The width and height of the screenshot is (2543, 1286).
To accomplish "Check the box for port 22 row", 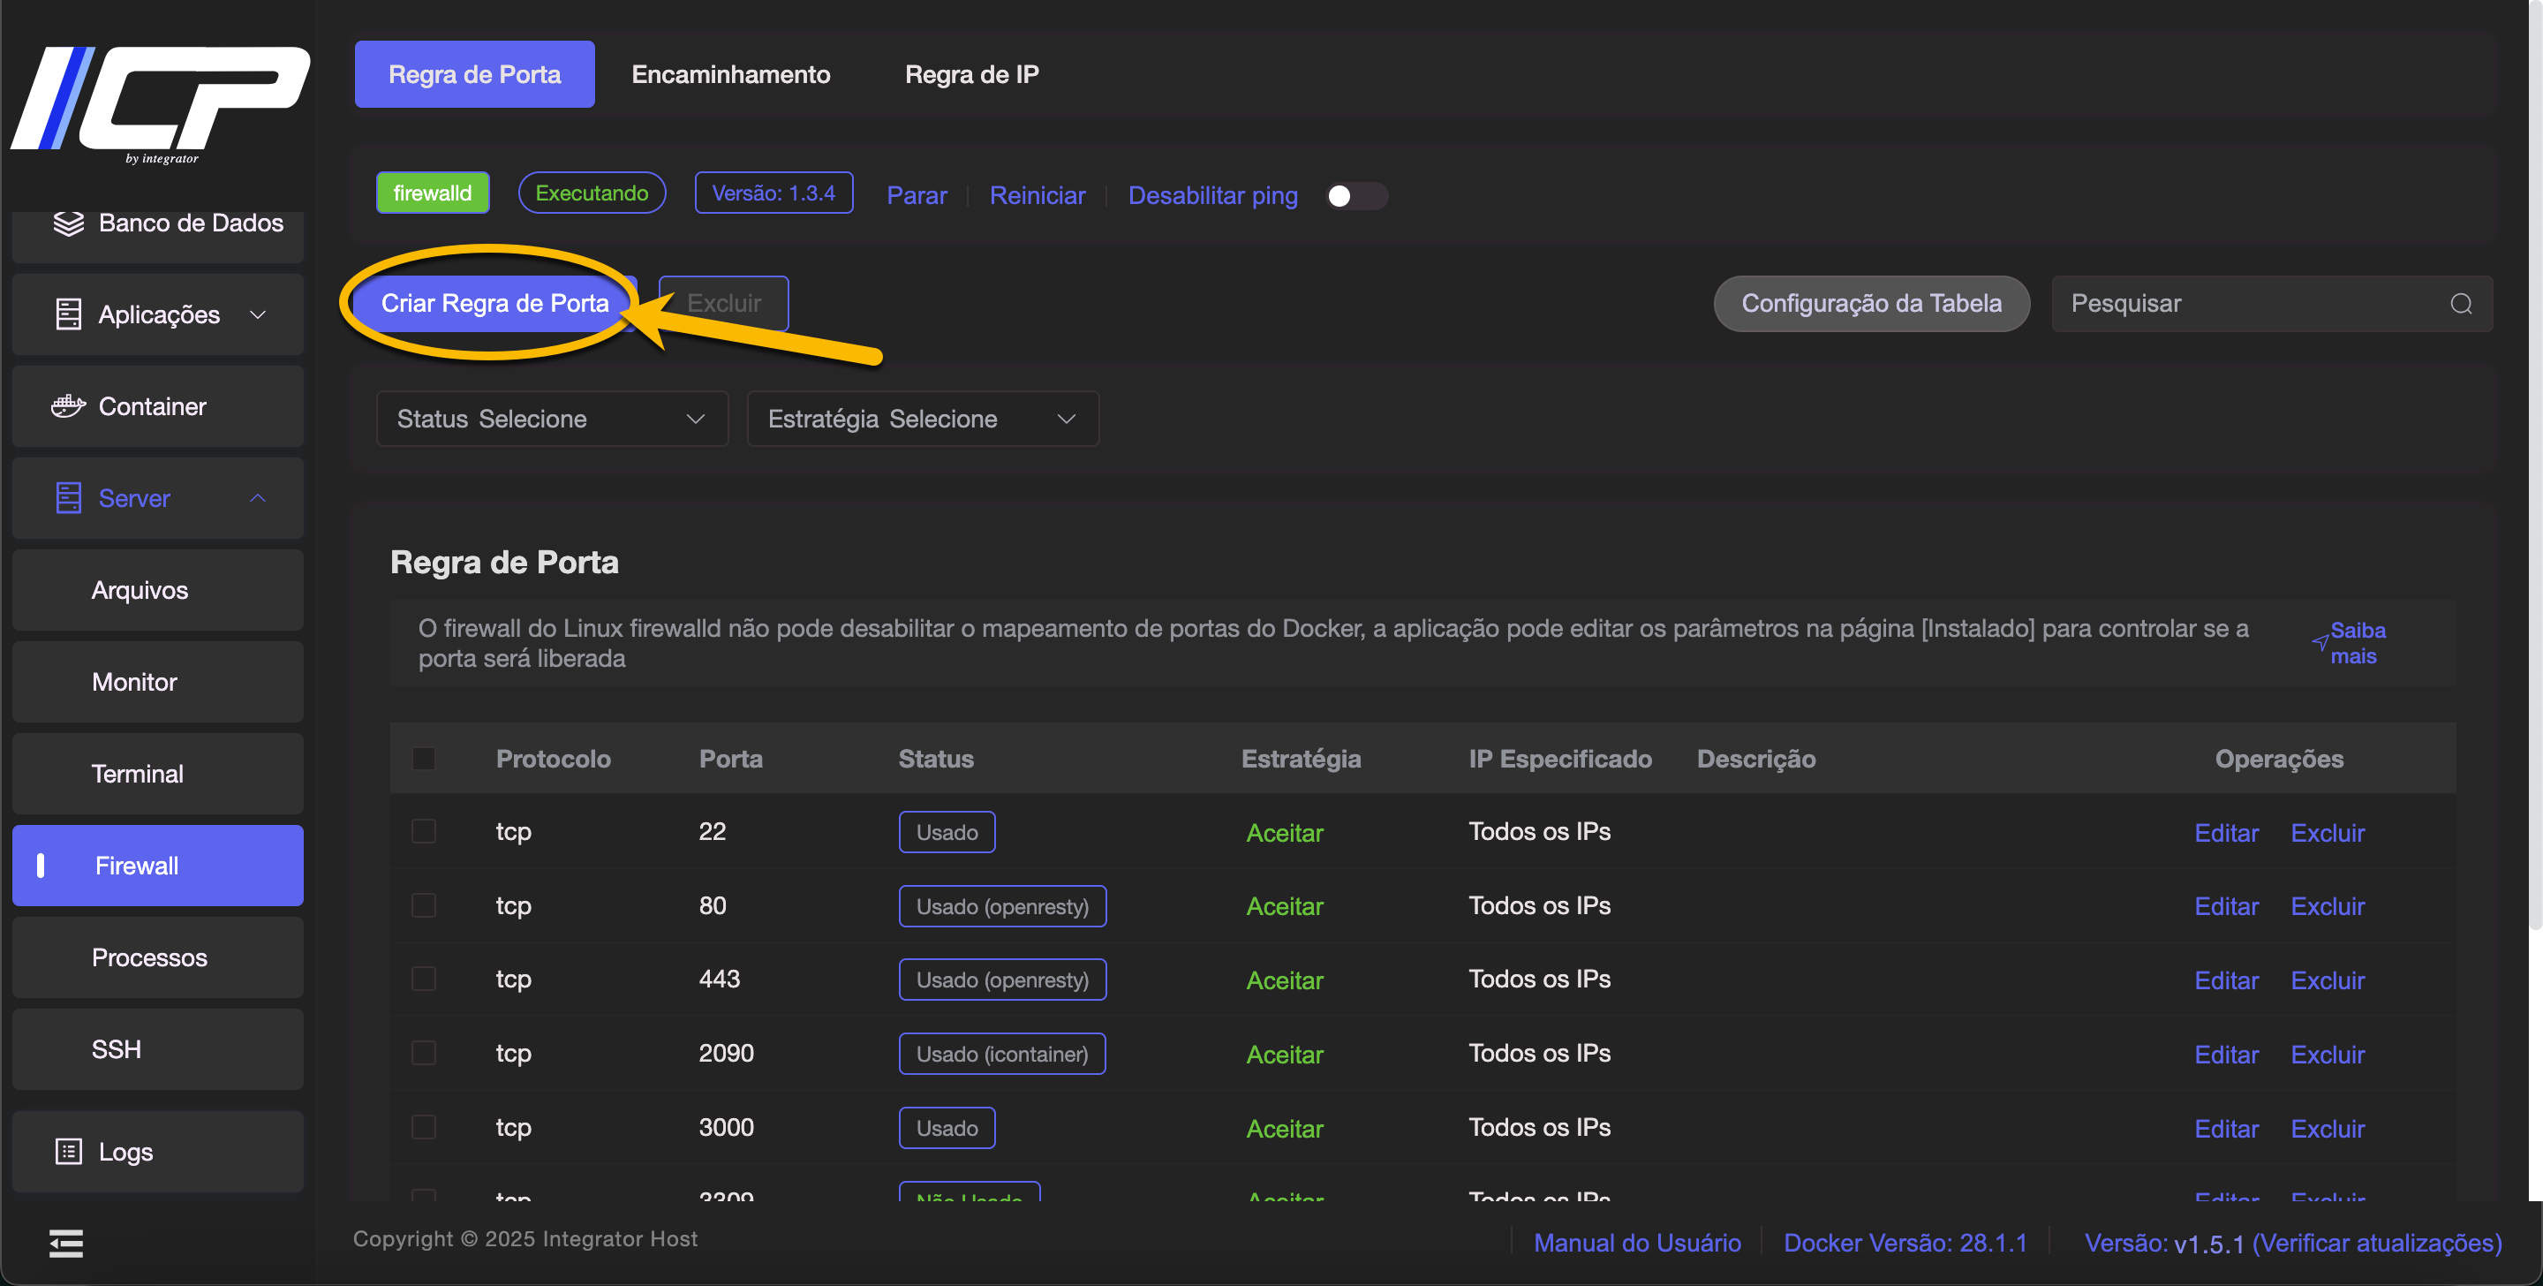I will [x=424, y=832].
